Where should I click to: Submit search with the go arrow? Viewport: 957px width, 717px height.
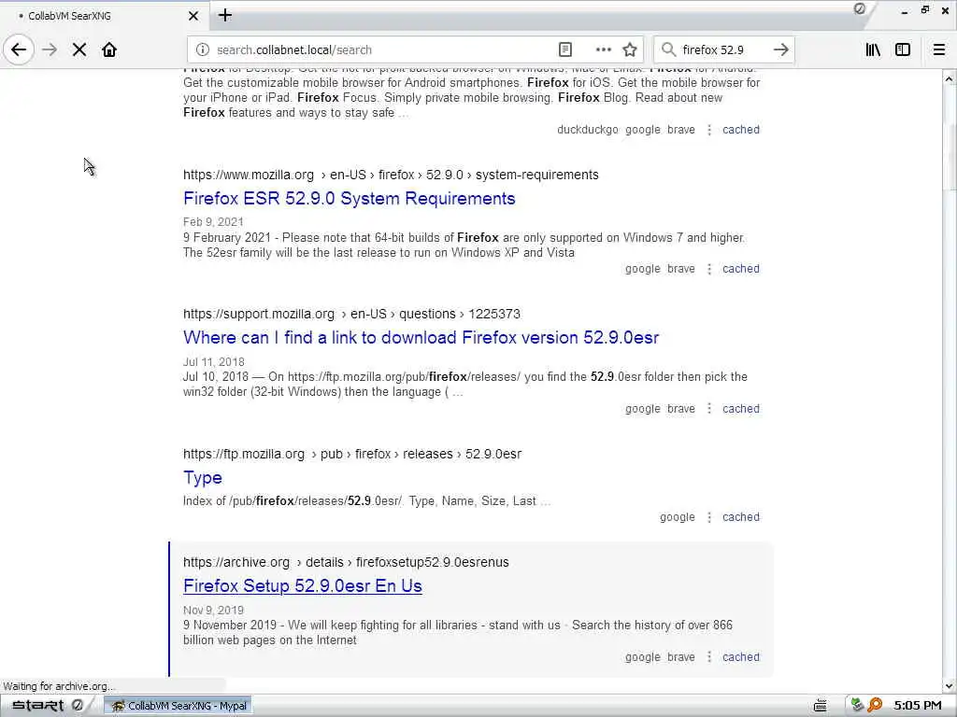pyautogui.click(x=780, y=49)
